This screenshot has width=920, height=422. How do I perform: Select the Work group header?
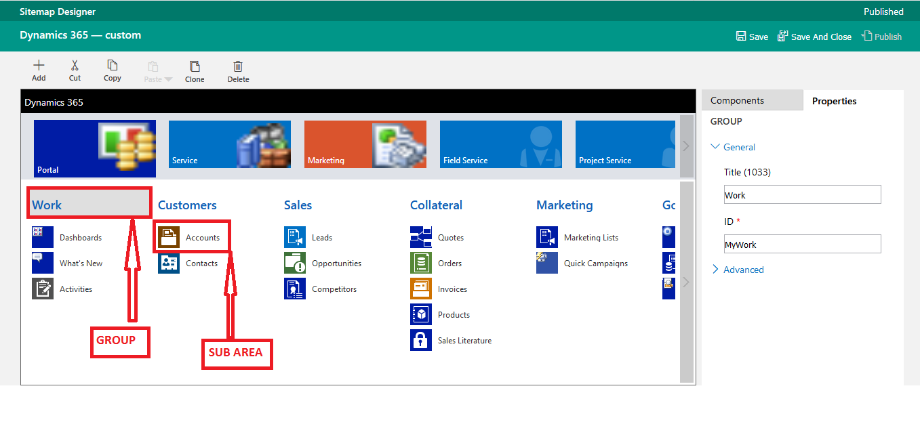(x=90, y=205)
